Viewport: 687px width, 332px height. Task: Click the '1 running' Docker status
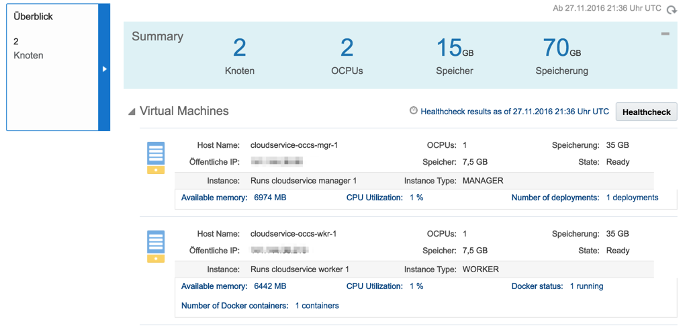pyautogui.click(x=586, y=286)
